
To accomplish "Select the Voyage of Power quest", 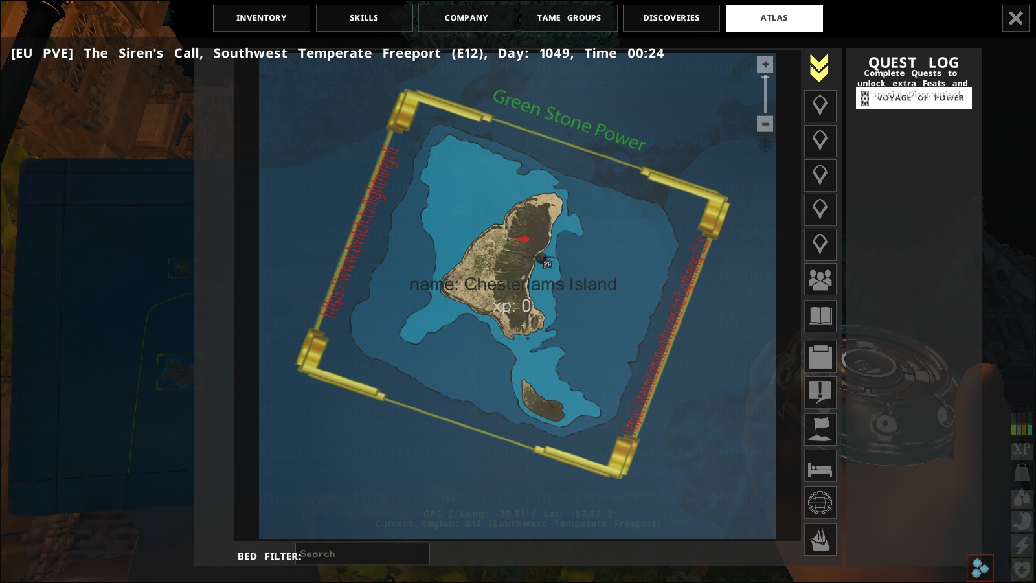I will pos(914,98).
